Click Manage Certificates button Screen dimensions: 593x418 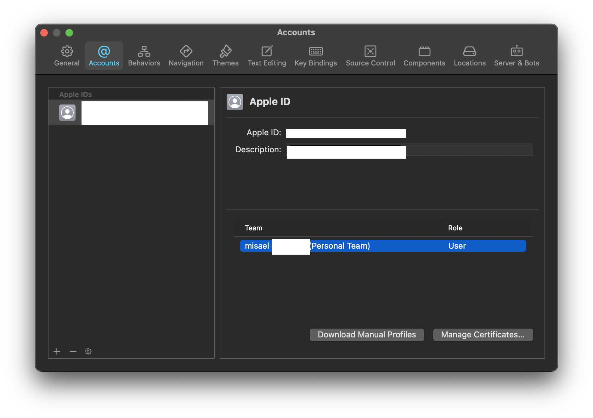click(x=483, y=335)
